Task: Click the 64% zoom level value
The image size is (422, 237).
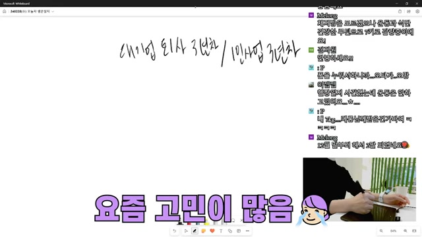Action: pos(393,231)
